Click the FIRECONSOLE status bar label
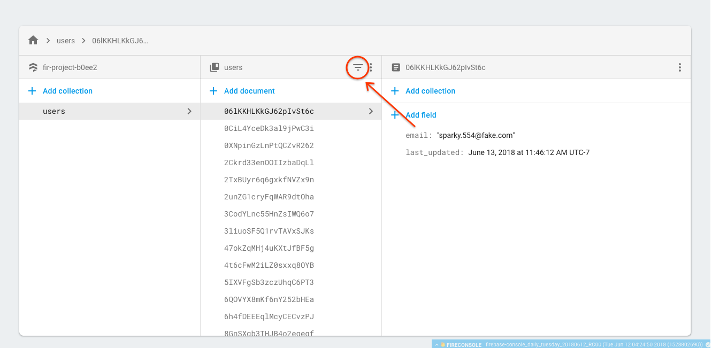The image size is (712, 348). tap(463, 345)
